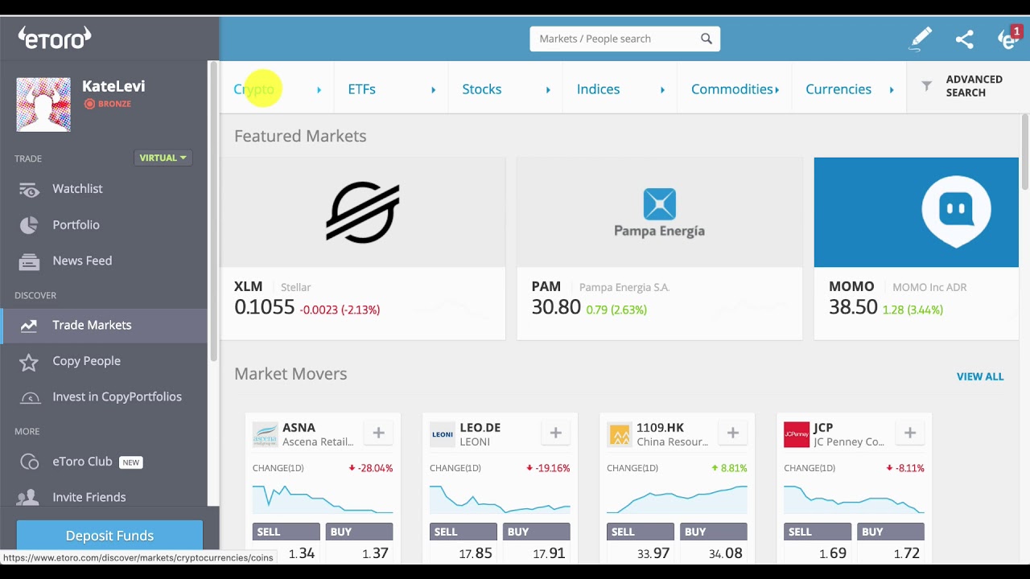This screenshot has height=579, width=1030.
Task: Click the Advanced Search funnel icon
Action: (x=926, y=85)
